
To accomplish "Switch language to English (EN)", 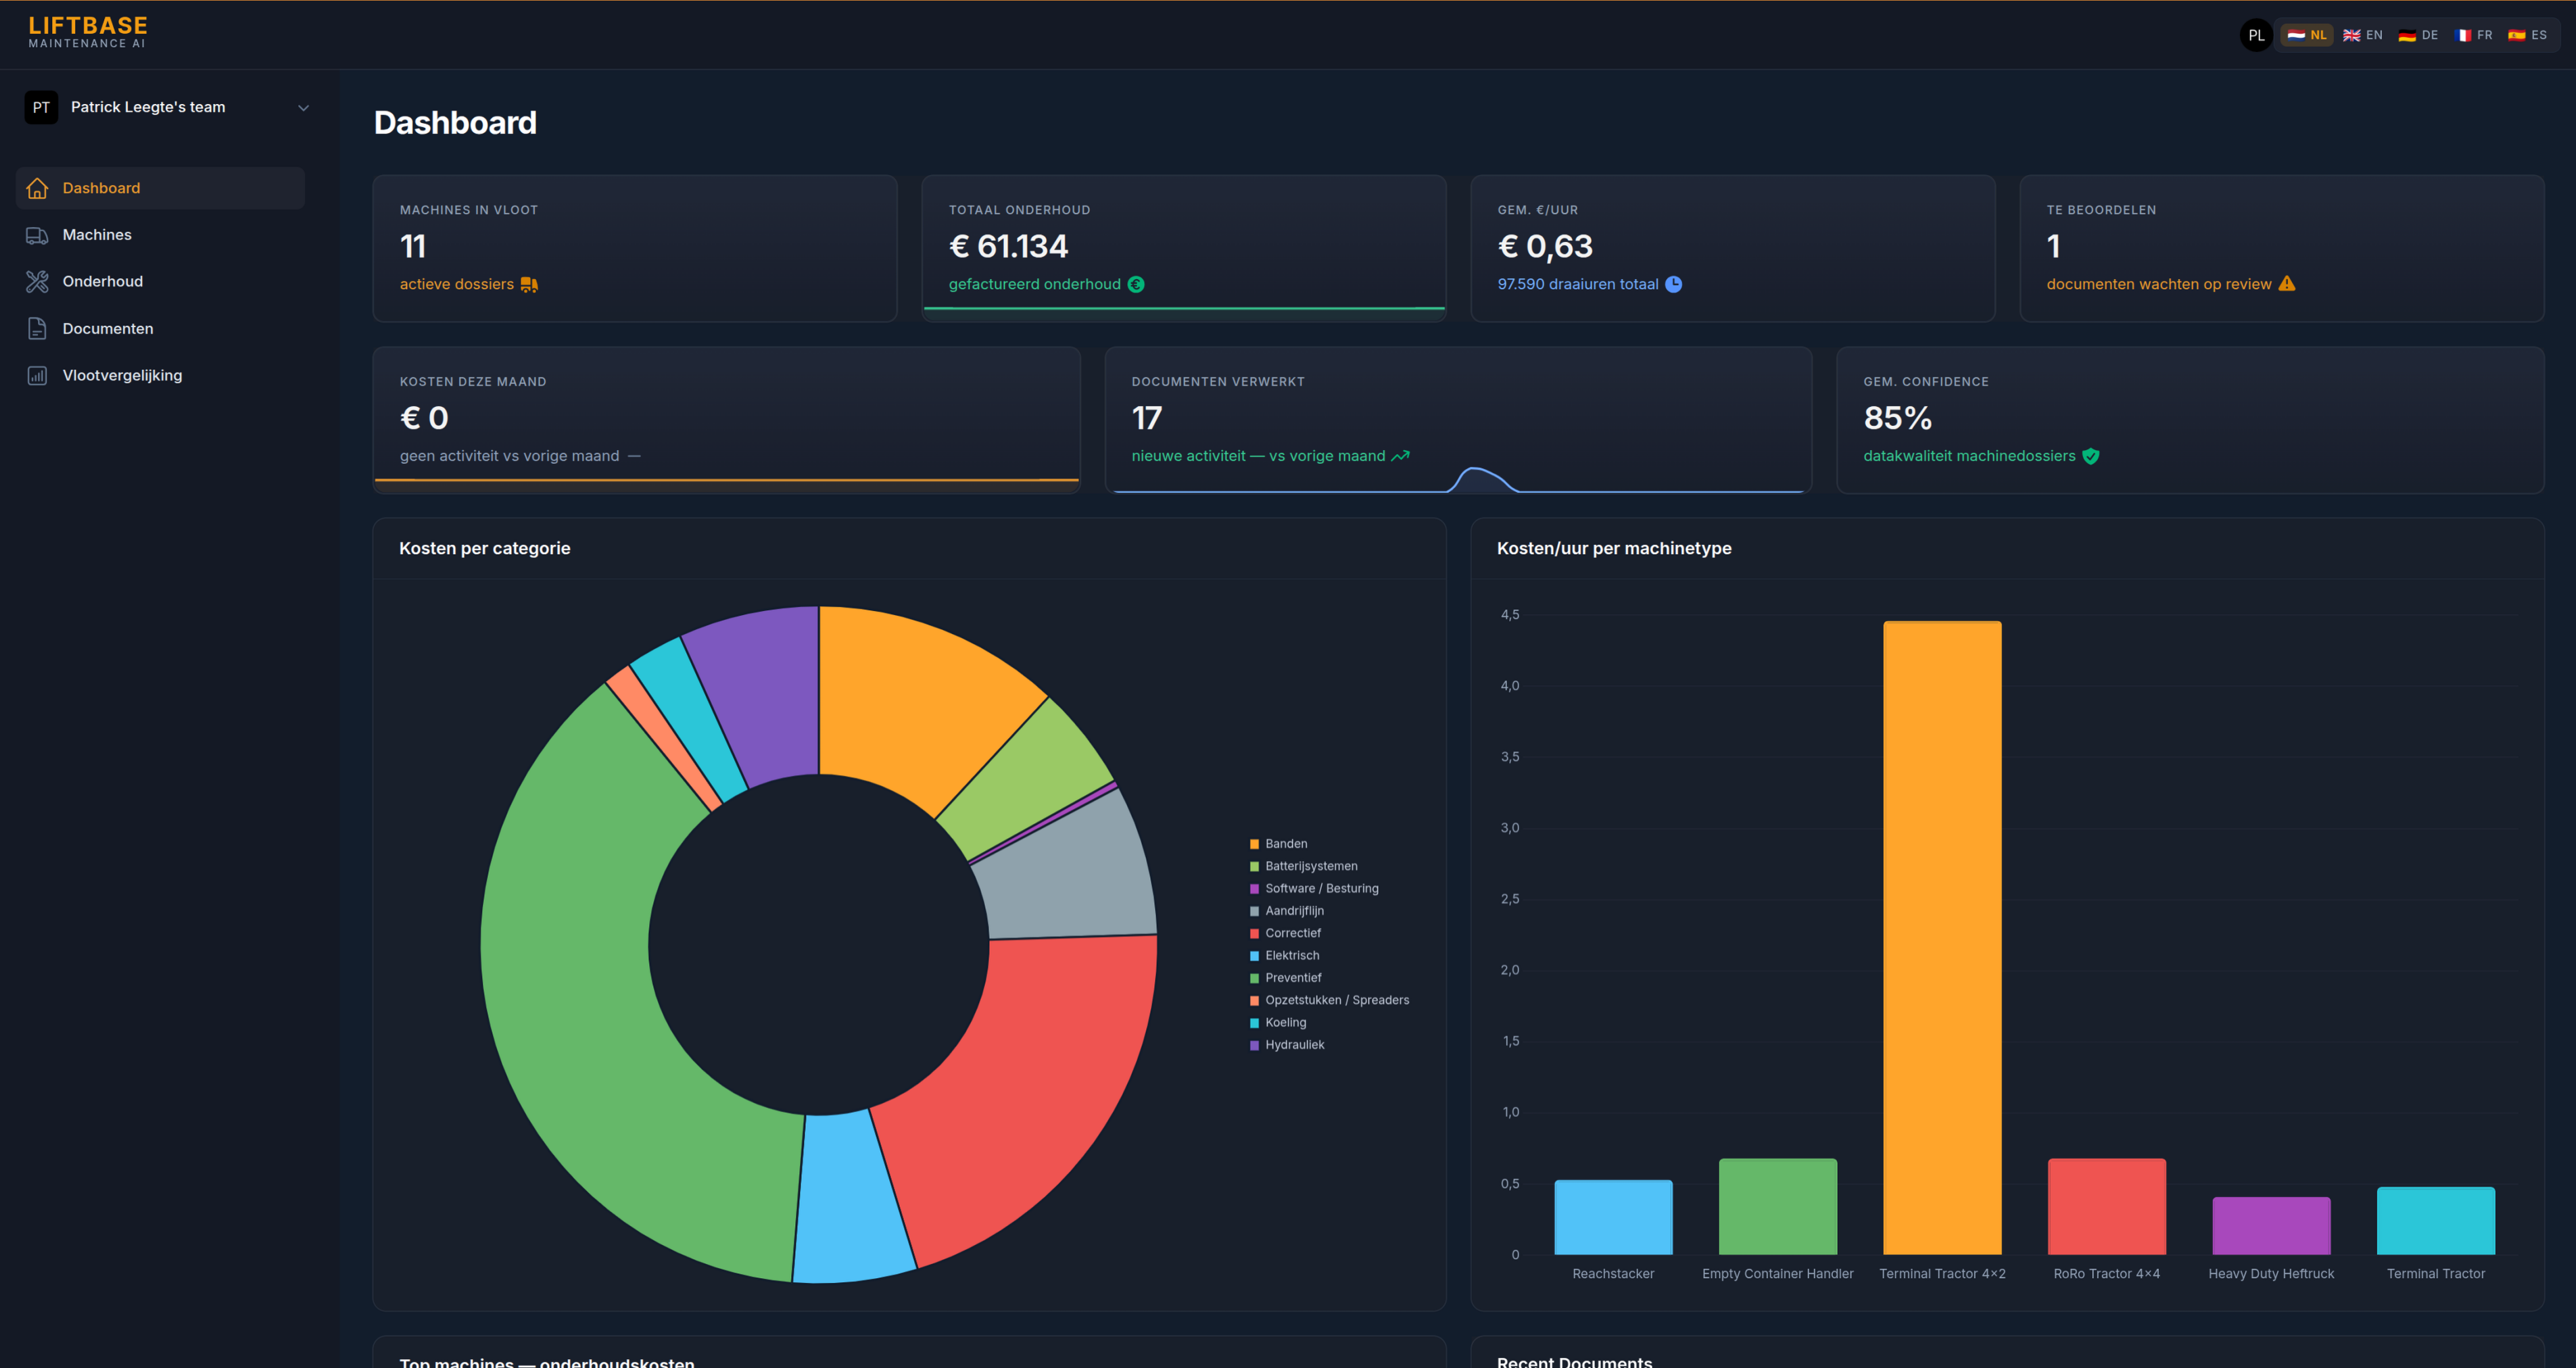I will [x=2363, y=35].
